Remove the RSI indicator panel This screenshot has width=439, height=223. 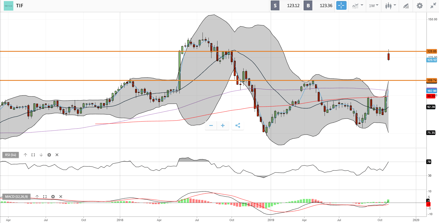click(x=57, y=155)
